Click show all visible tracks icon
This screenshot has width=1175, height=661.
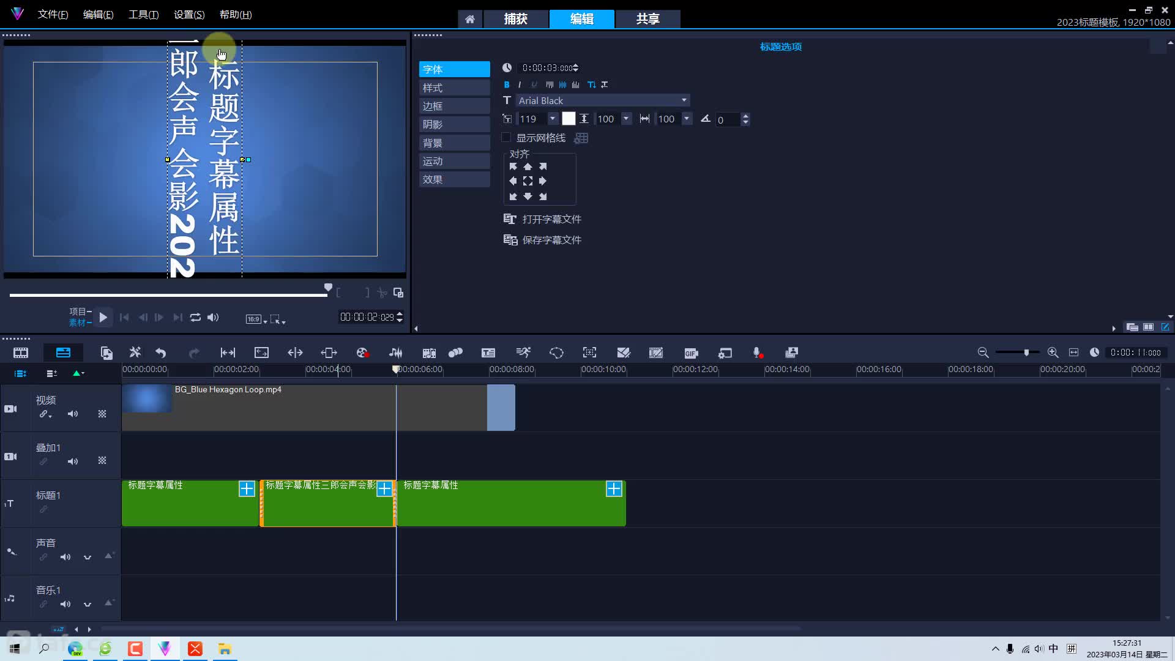tap(20, 373)
